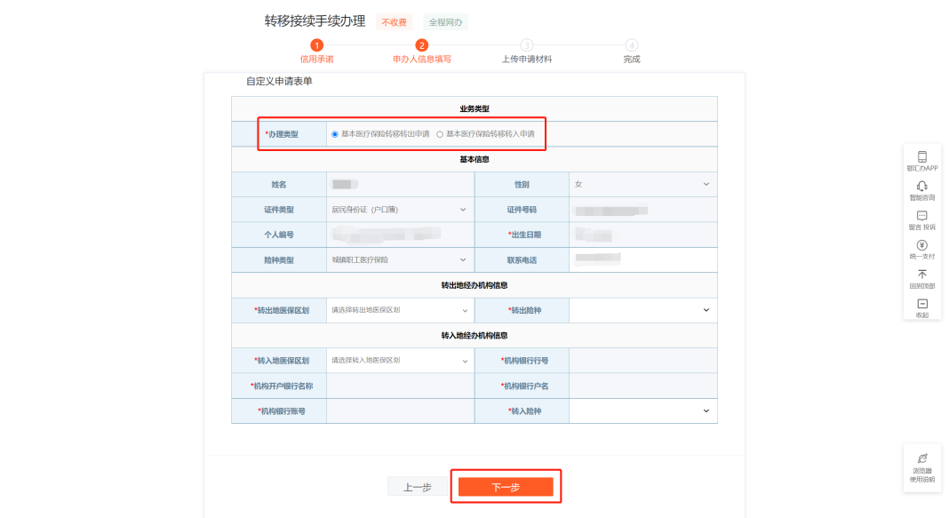The image size is (949, 518).
Task: Click the 机构银行账号 input field
Action: coord(400,410)
